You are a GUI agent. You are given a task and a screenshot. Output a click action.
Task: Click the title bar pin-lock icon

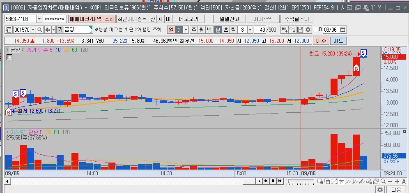(366, 8)
